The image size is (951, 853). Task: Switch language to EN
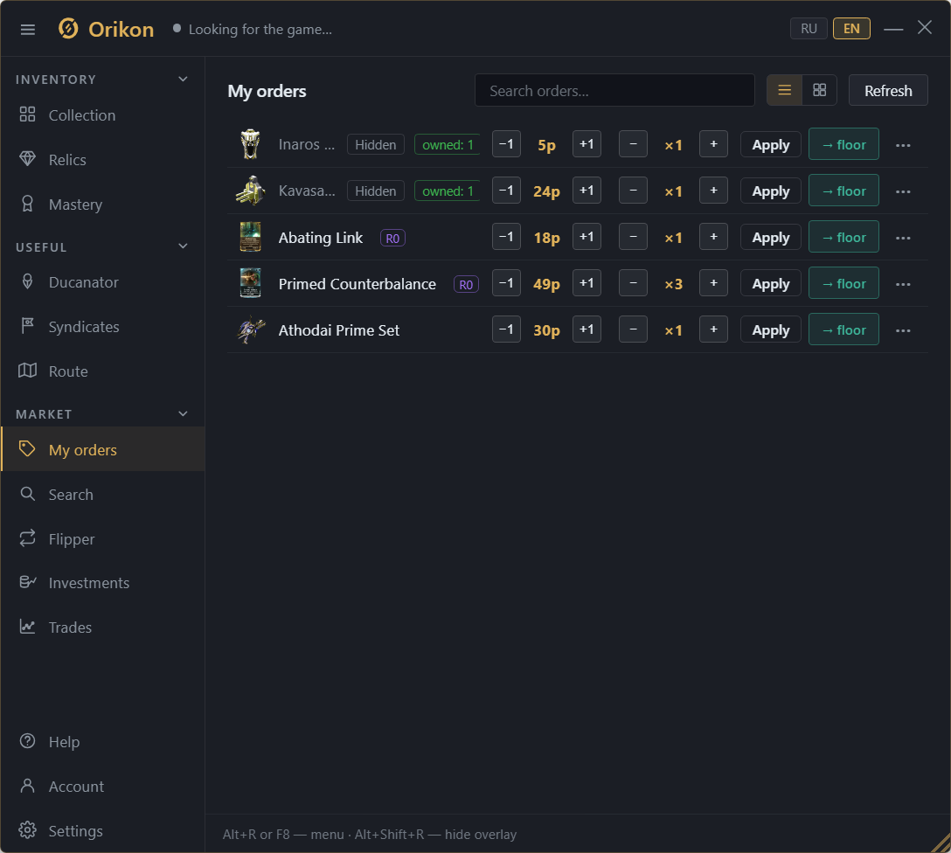pyautogui.click(x=851, y=29)
